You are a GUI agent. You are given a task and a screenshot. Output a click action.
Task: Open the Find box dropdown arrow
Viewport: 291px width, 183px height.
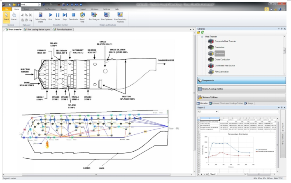click(x=40, y=5)
